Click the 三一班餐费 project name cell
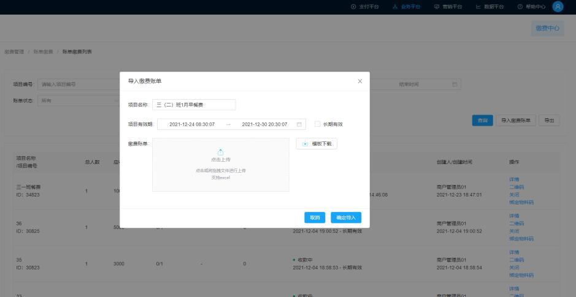 (28, 187)
